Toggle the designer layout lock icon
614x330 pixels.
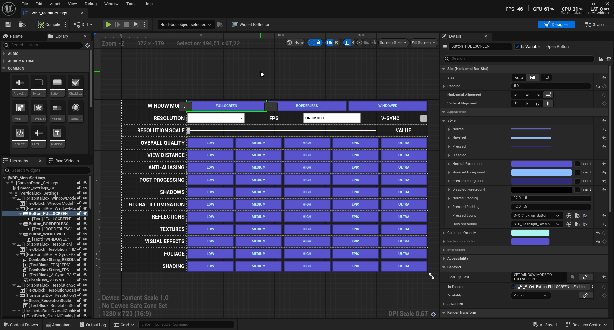pyautogui.click(x=319, y=42)
